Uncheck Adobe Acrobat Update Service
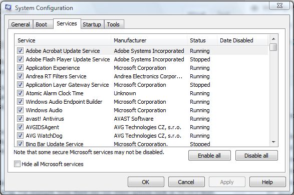The image size is (294, 195). [20, 51]
